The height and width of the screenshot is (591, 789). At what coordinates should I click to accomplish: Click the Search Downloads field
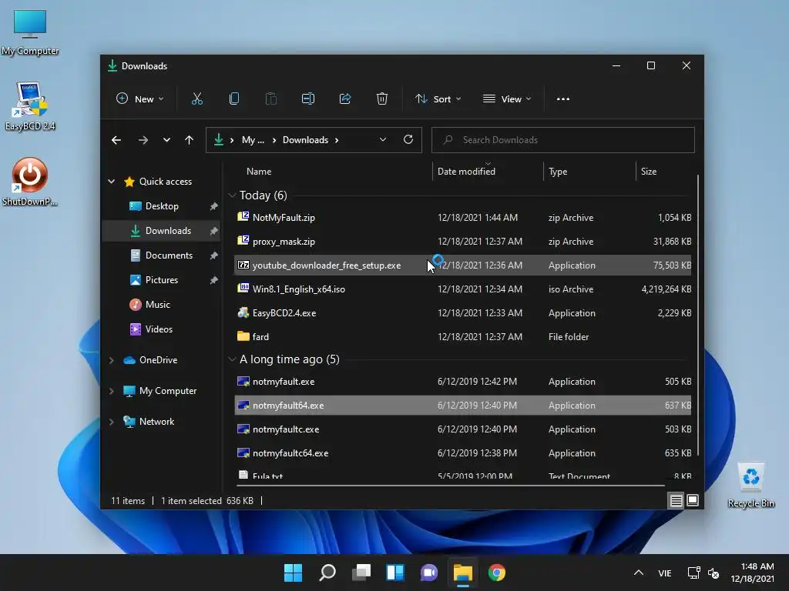[x=563, y=140]
